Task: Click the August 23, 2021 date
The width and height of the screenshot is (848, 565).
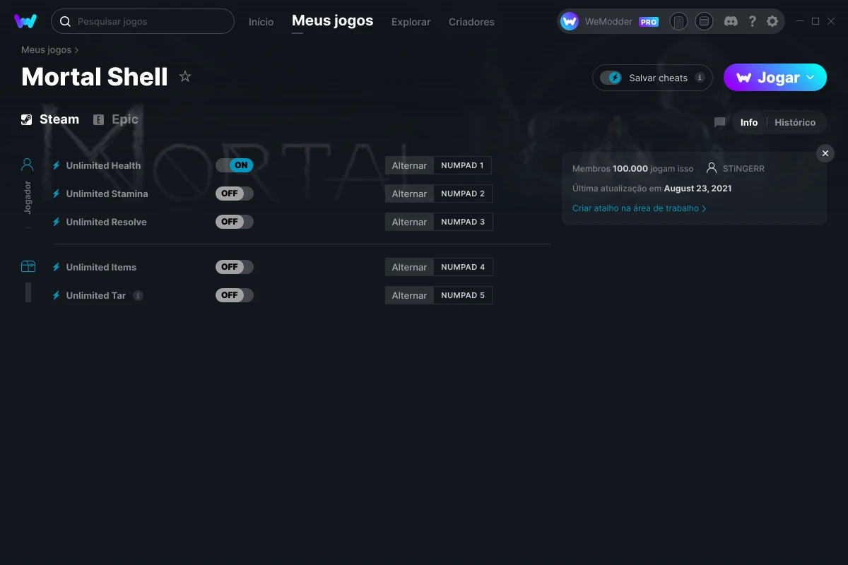Action: point(697,189)
